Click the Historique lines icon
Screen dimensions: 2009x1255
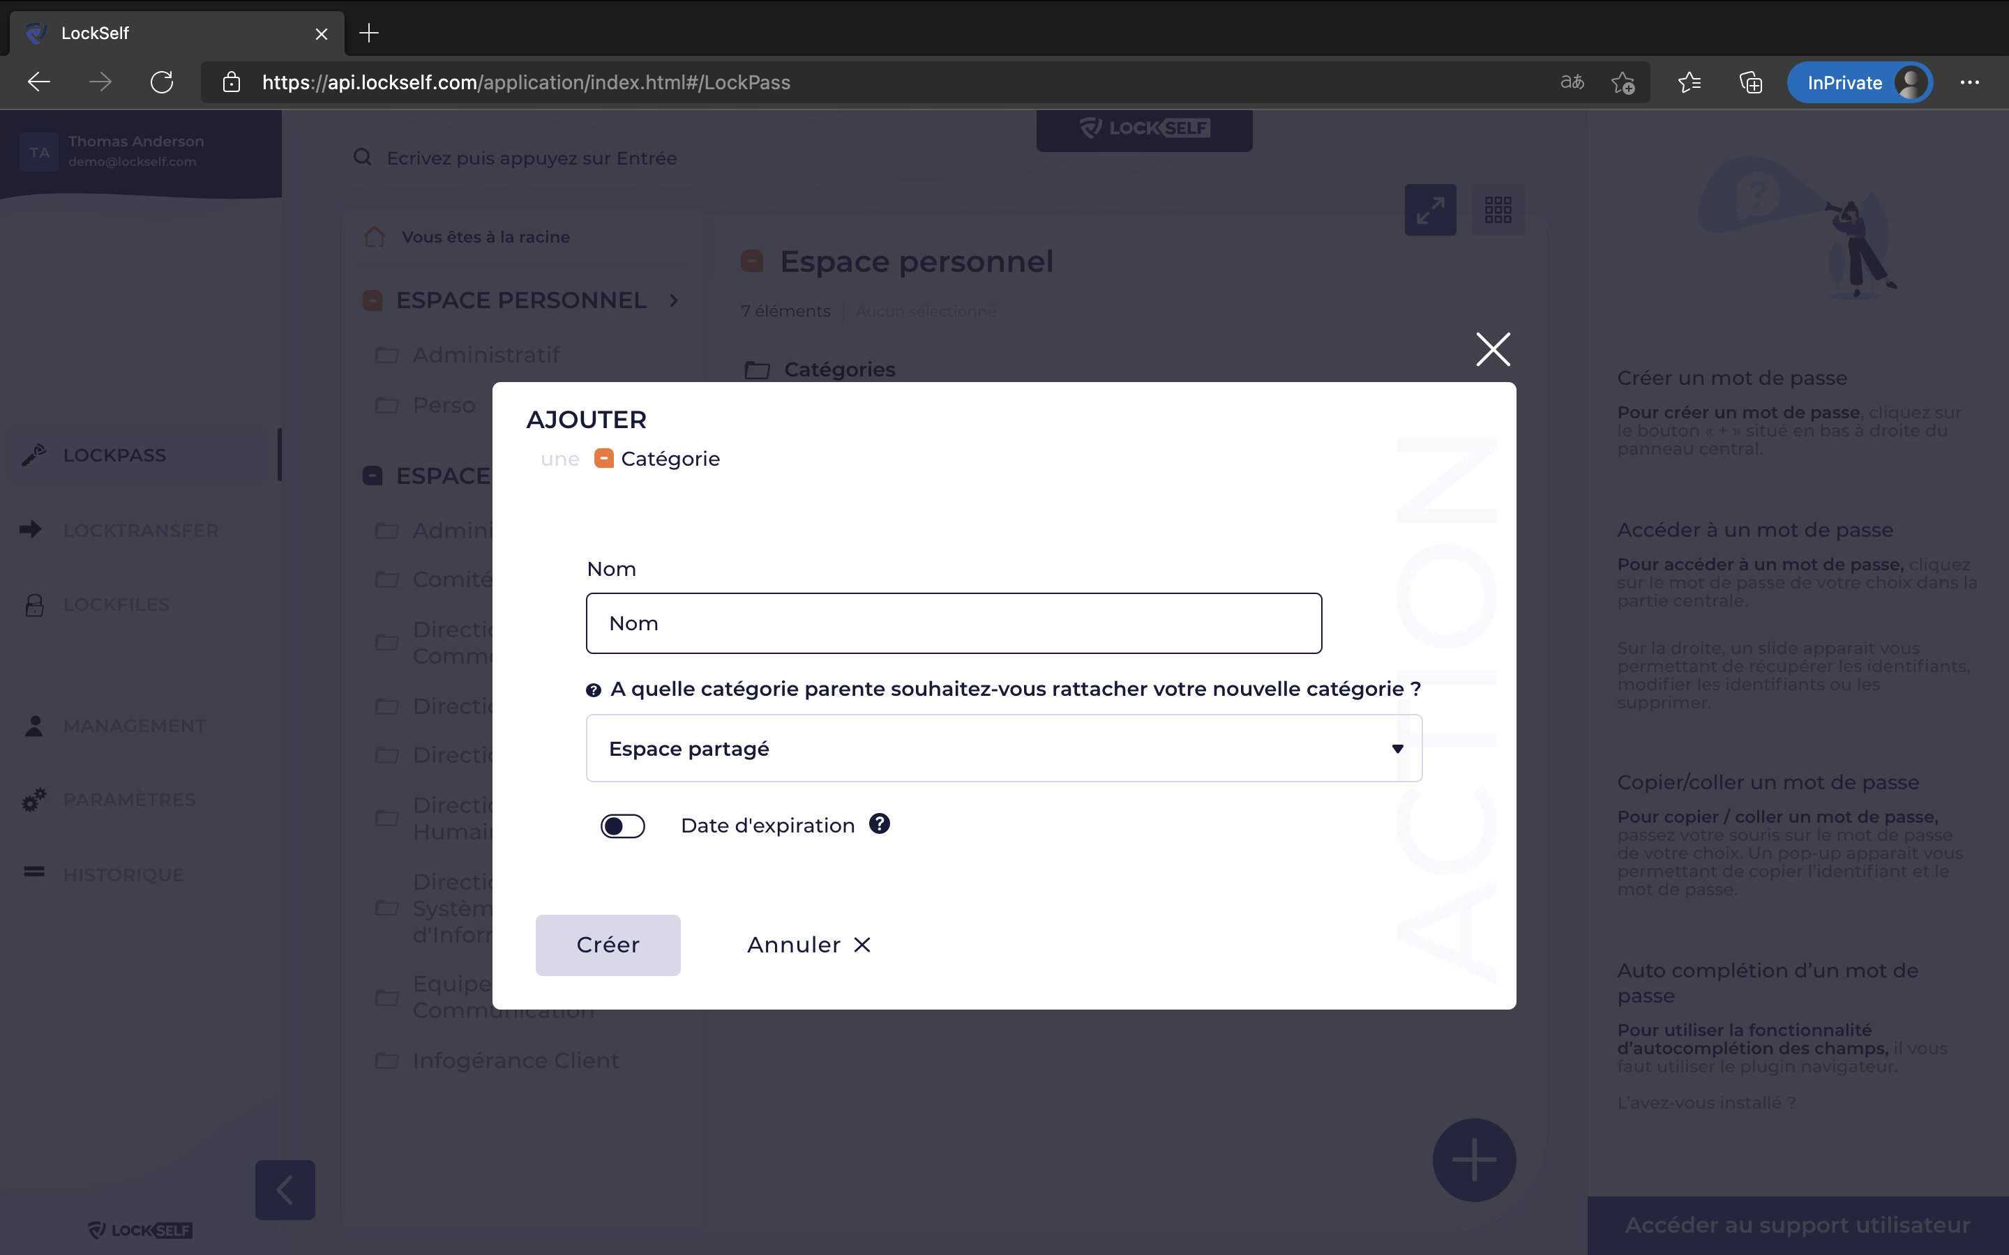(34, 871)
